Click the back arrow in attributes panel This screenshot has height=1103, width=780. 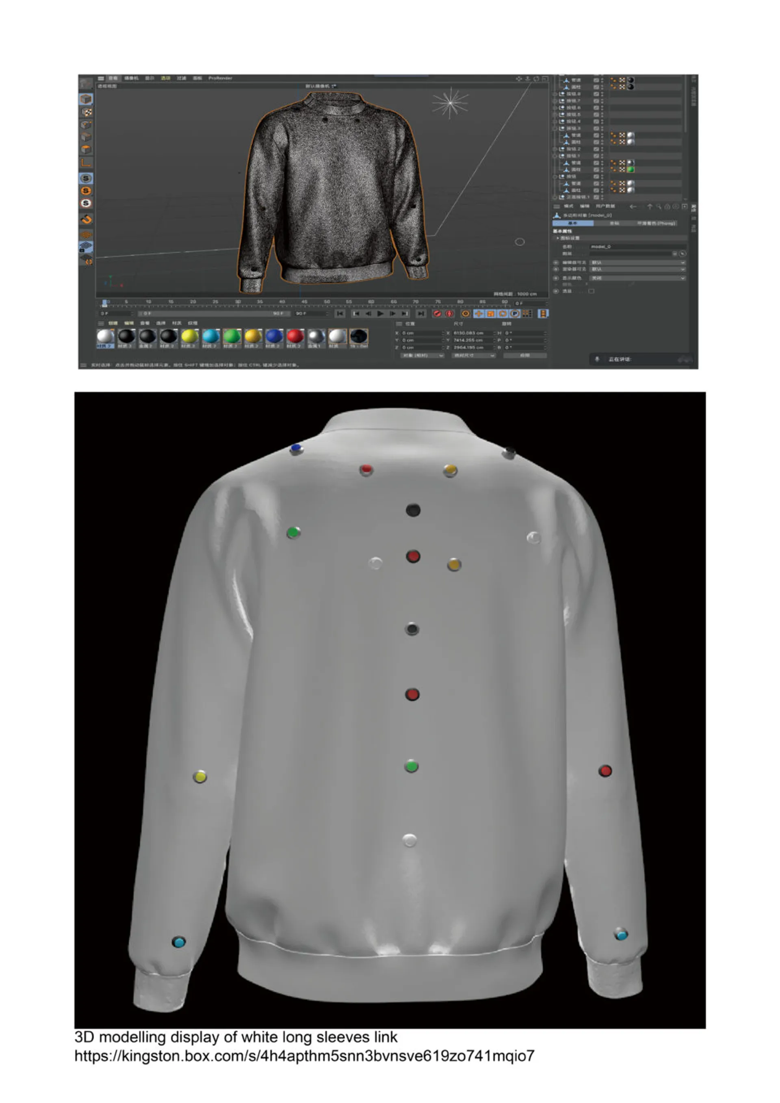point(633,206)
